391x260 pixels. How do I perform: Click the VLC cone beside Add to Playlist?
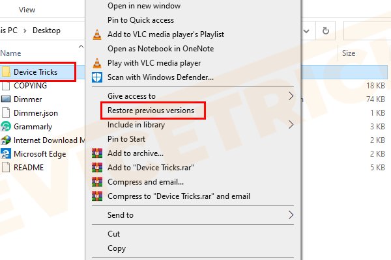tap(97, 34)
